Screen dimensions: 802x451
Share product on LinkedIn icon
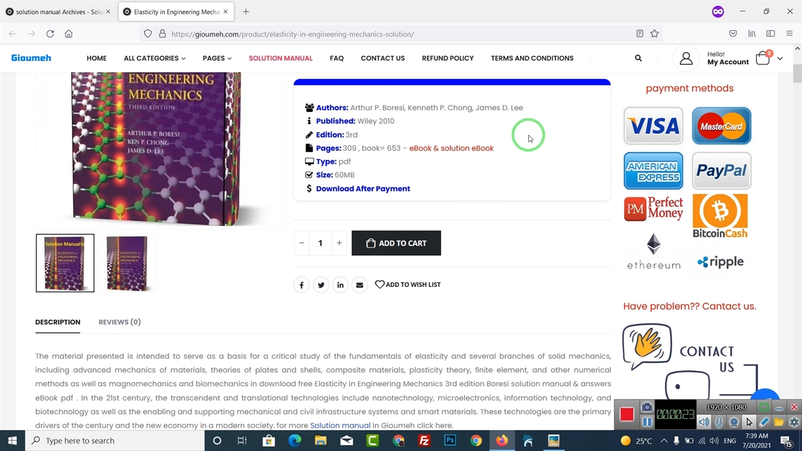(x=340, y=285)
